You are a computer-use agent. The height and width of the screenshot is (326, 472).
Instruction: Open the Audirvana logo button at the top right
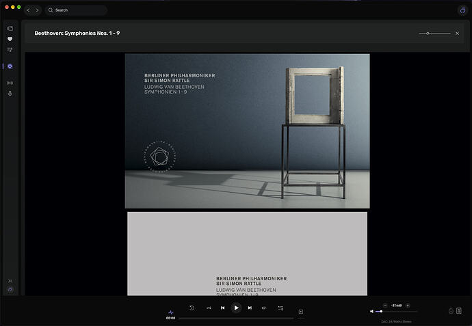click(x=462, y=10)
